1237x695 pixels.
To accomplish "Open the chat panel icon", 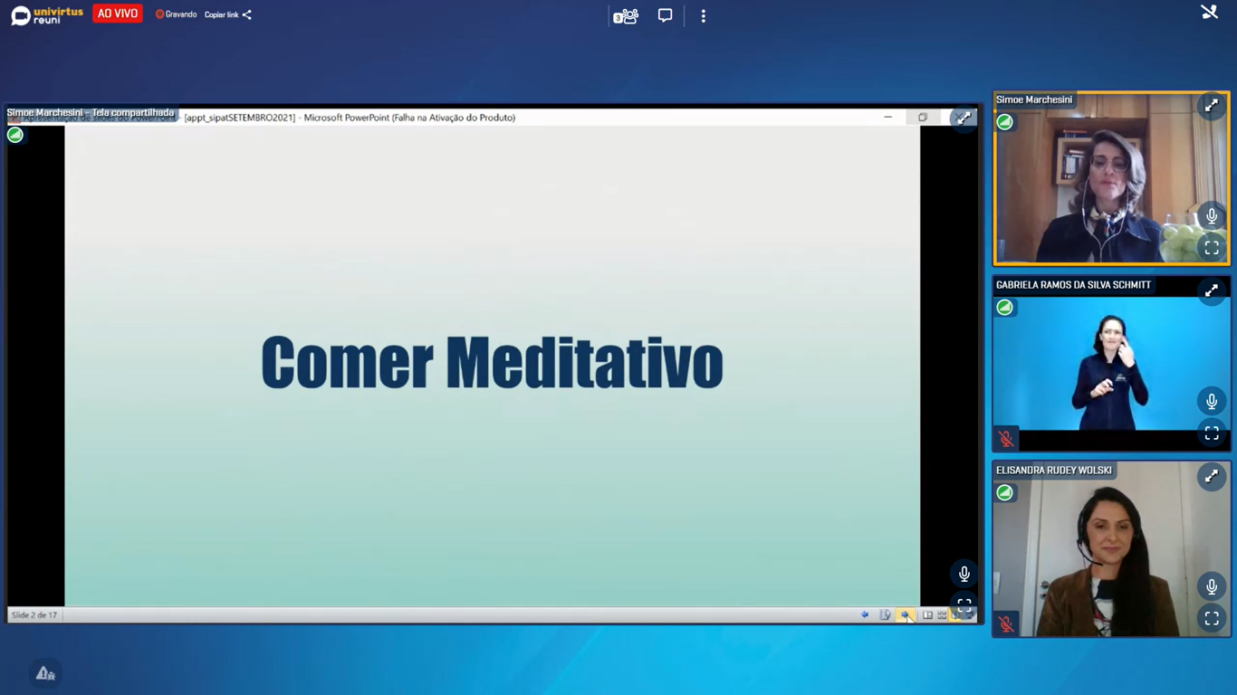I will (x=665, y=15).
